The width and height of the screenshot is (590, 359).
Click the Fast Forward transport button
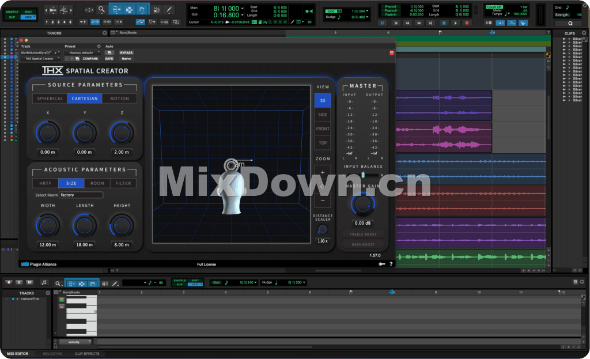419,23
